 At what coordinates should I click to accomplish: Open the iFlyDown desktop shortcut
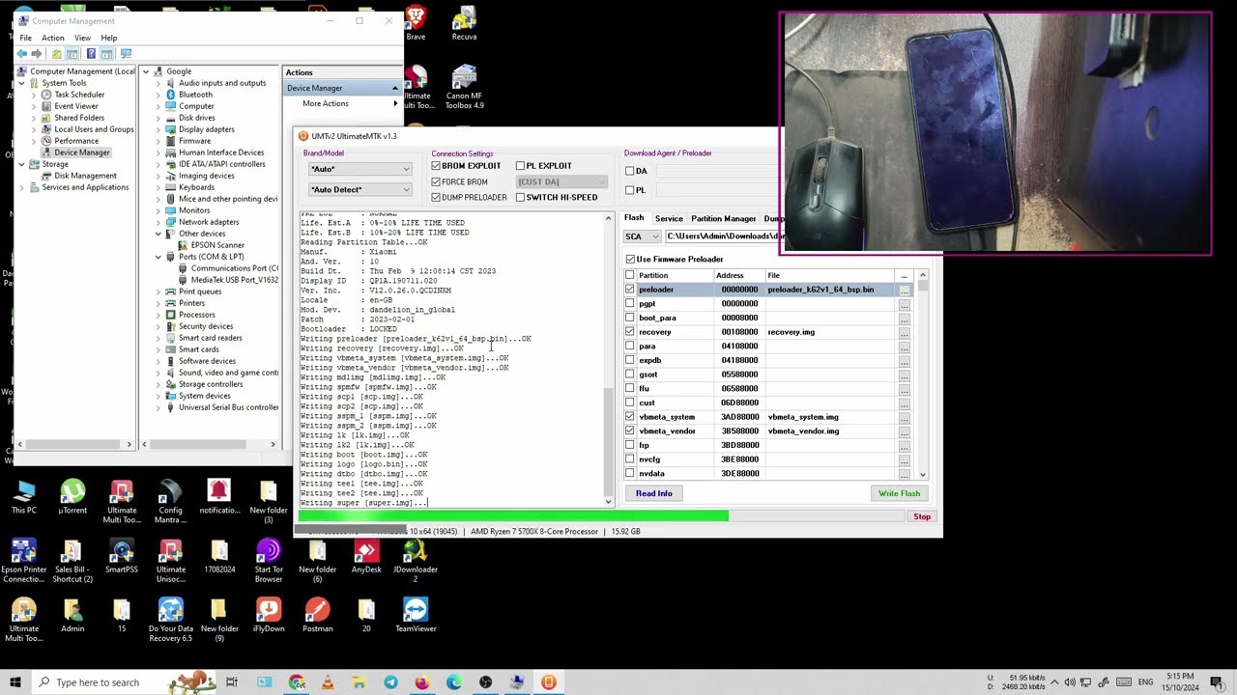point(269,616)
